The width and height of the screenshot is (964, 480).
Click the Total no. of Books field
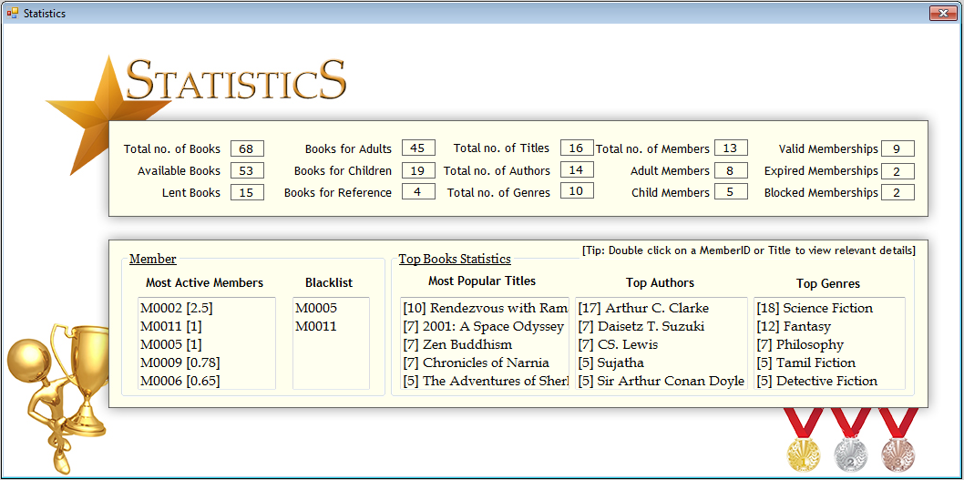(247, 148)
